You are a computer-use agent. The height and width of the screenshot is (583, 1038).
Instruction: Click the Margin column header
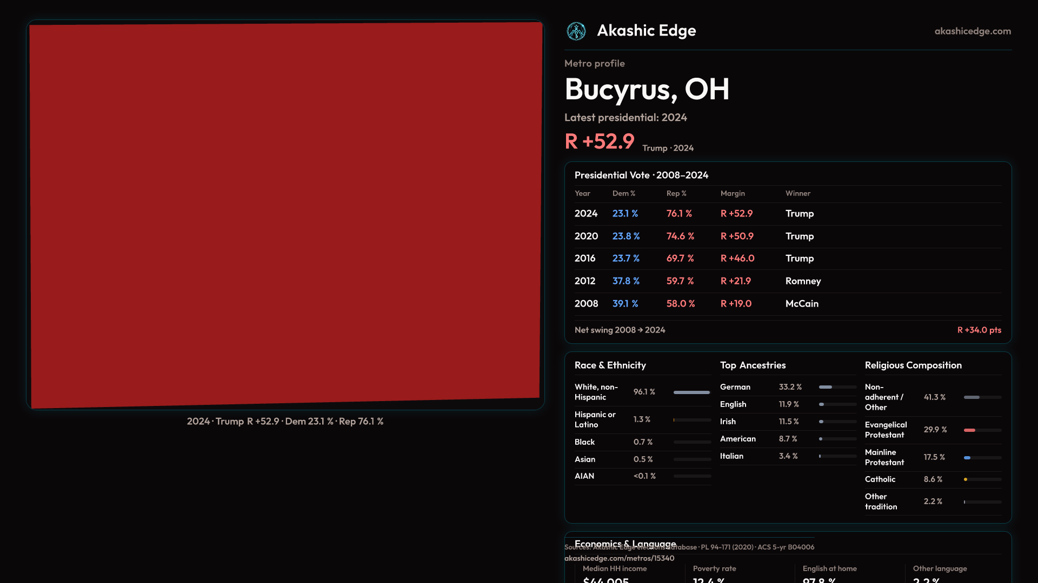pos(733,193)
